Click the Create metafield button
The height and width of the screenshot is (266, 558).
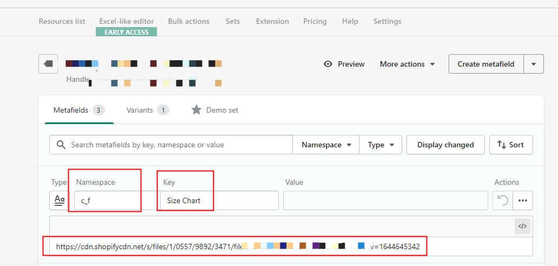pyautogui.click(x=486, y=64)
